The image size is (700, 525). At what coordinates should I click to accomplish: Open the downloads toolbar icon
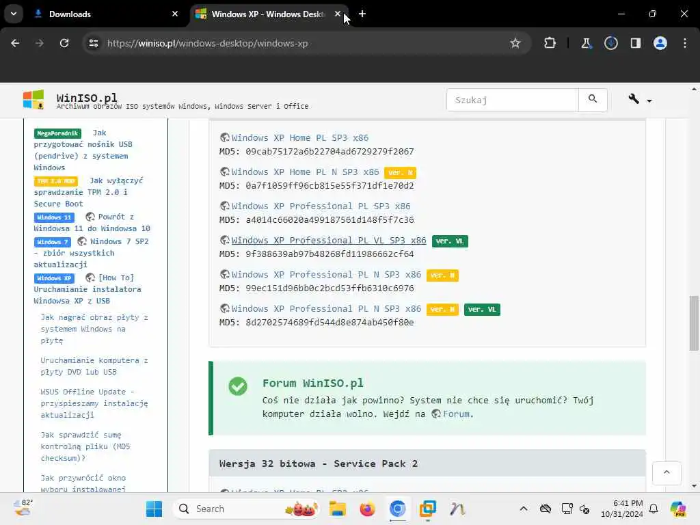pos(610,43)
